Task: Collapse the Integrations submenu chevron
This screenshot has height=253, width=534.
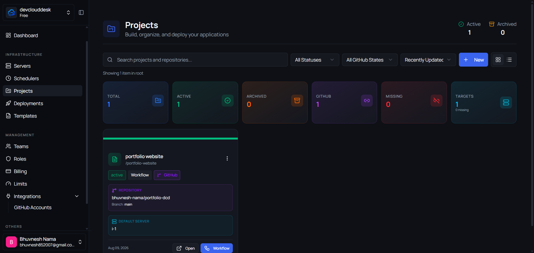Action: tap(77, 196)
